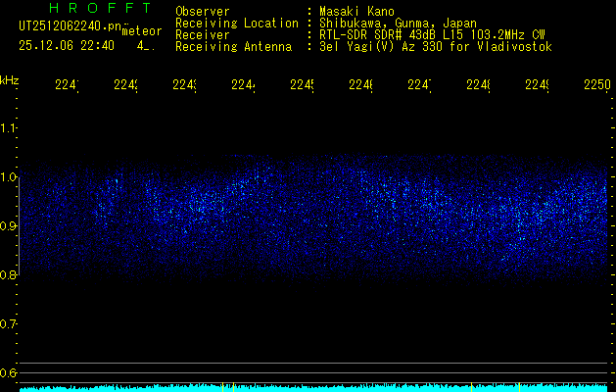Click the 2250 time axis label

tap(597, 85)
